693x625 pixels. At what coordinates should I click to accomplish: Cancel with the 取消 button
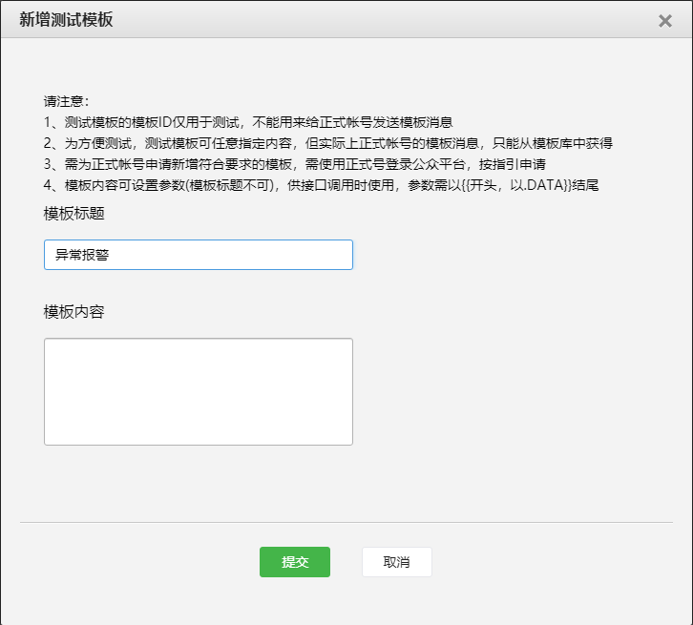[397, 562]
